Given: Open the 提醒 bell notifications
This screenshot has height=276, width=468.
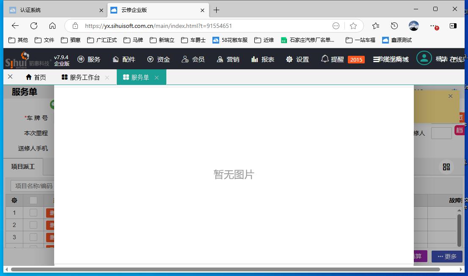Looking at the screenshot, I should pos(333,59).
